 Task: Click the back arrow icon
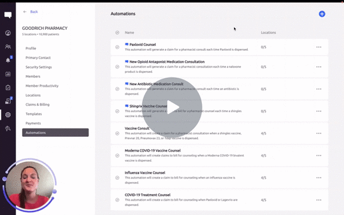pyautogui.click(x=25, y=11)
